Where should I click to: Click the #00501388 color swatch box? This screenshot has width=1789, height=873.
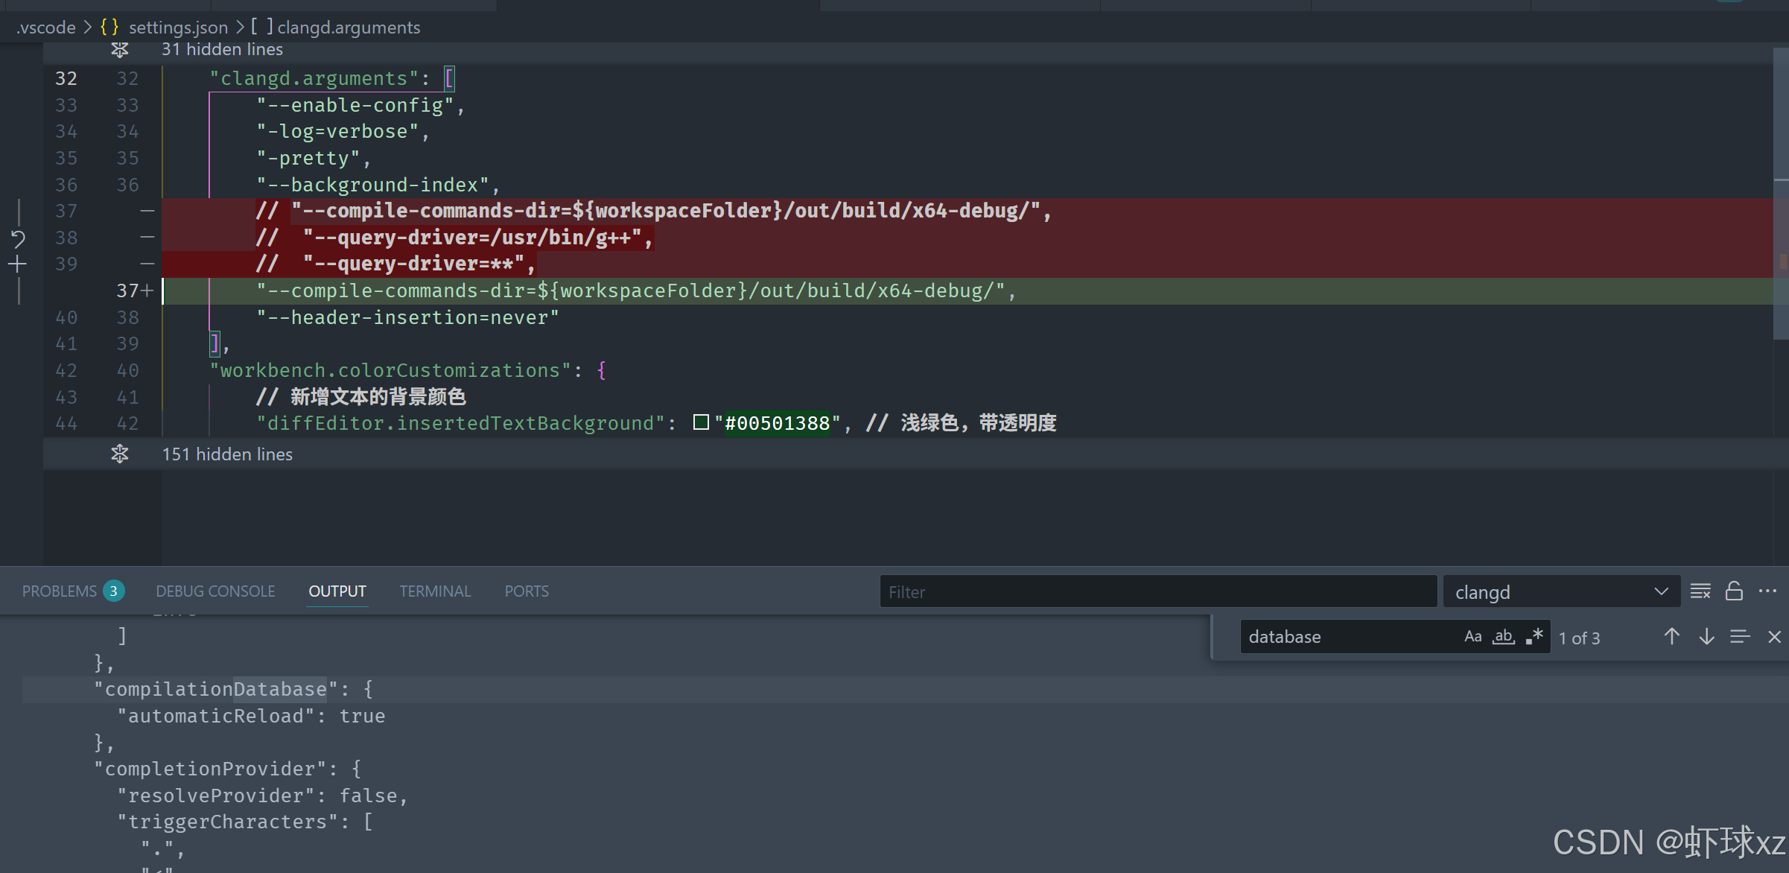tap(700, 423)
